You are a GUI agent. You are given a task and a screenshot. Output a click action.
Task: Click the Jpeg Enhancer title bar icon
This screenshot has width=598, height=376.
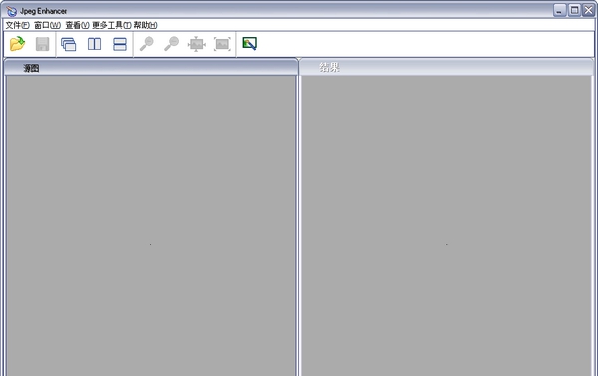(11, 11)
